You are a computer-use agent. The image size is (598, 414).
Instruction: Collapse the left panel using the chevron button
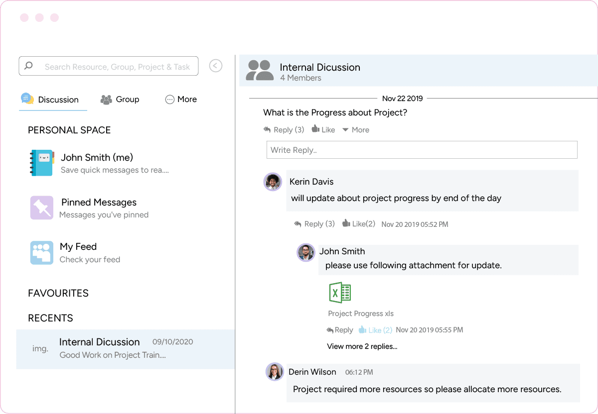pos(216,65)
